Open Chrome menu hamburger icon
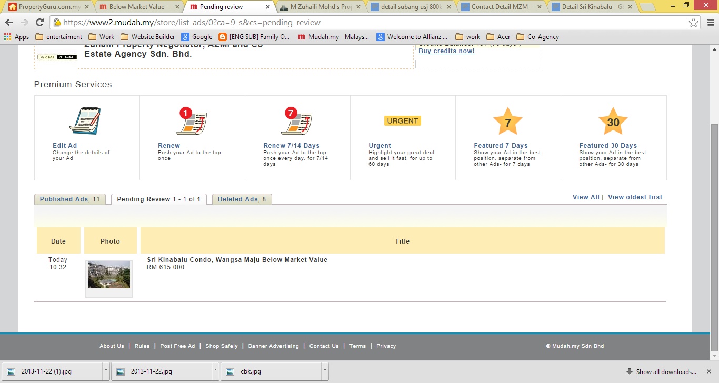Screen dimensions: 719x383 (710, 23)
